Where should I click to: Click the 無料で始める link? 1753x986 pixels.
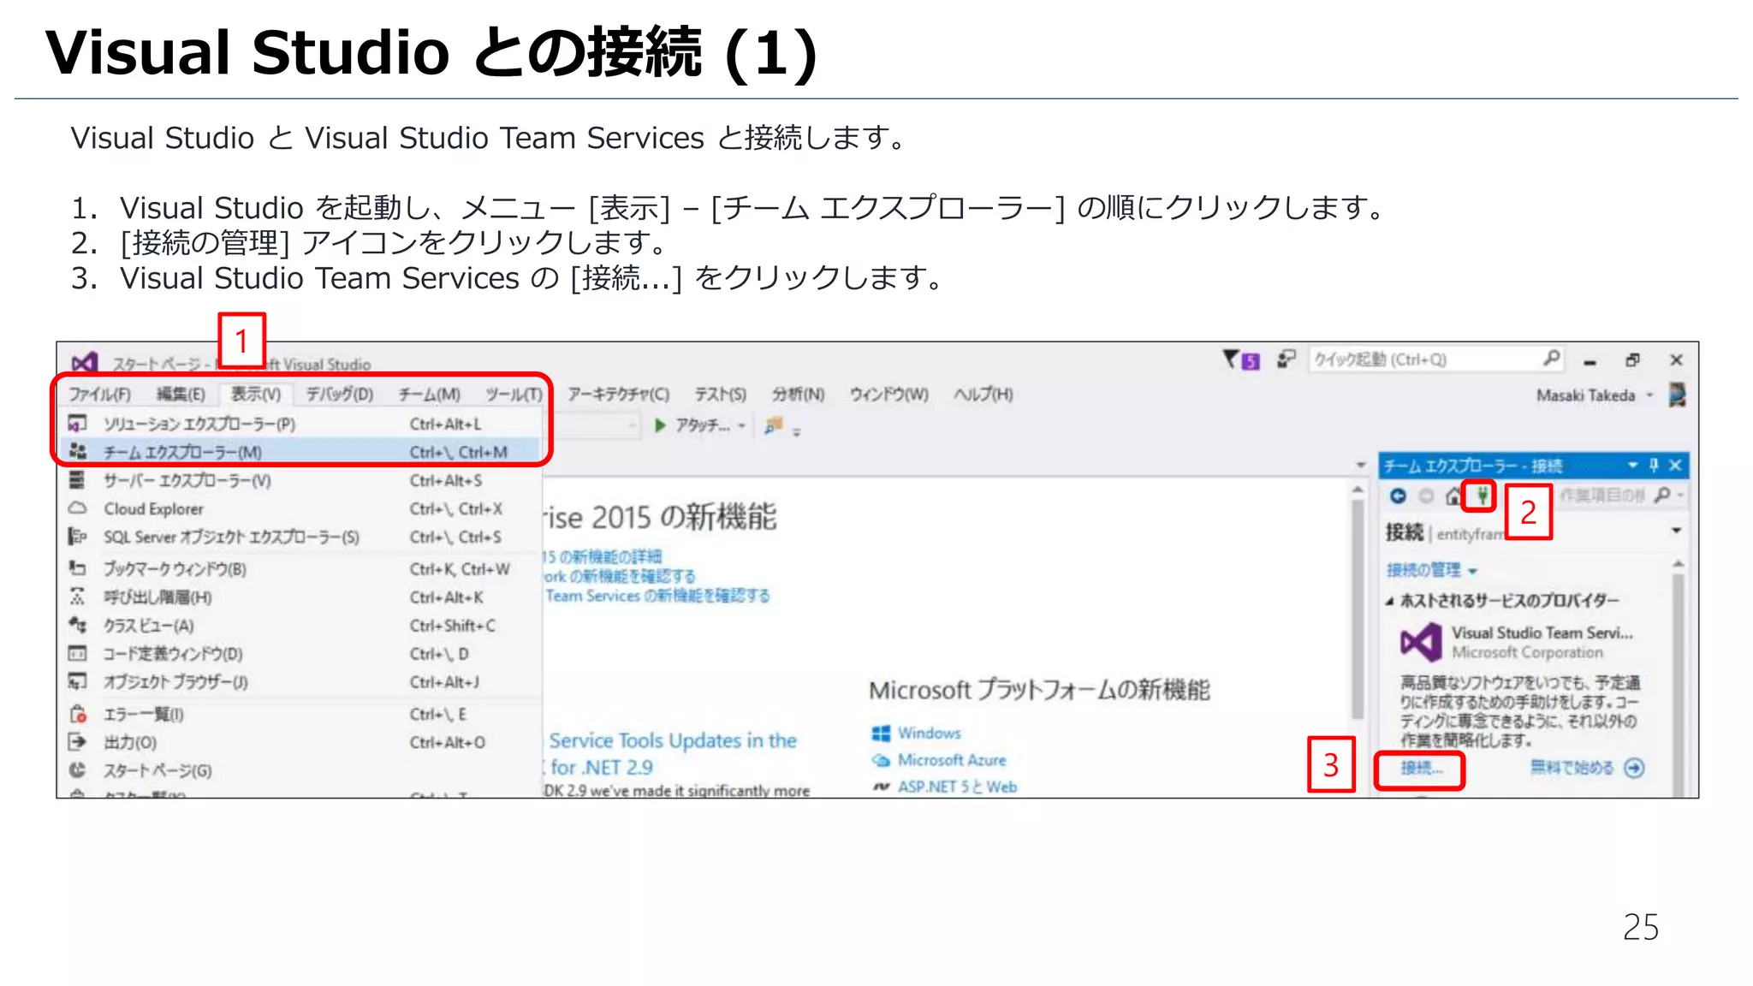pos(1572,768)
